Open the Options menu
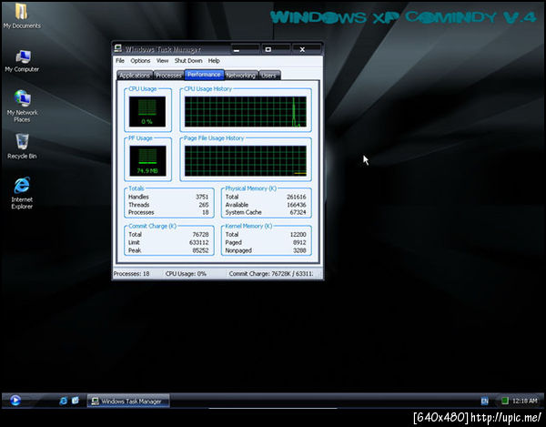The image size is (546, 427). pos(140,61)
